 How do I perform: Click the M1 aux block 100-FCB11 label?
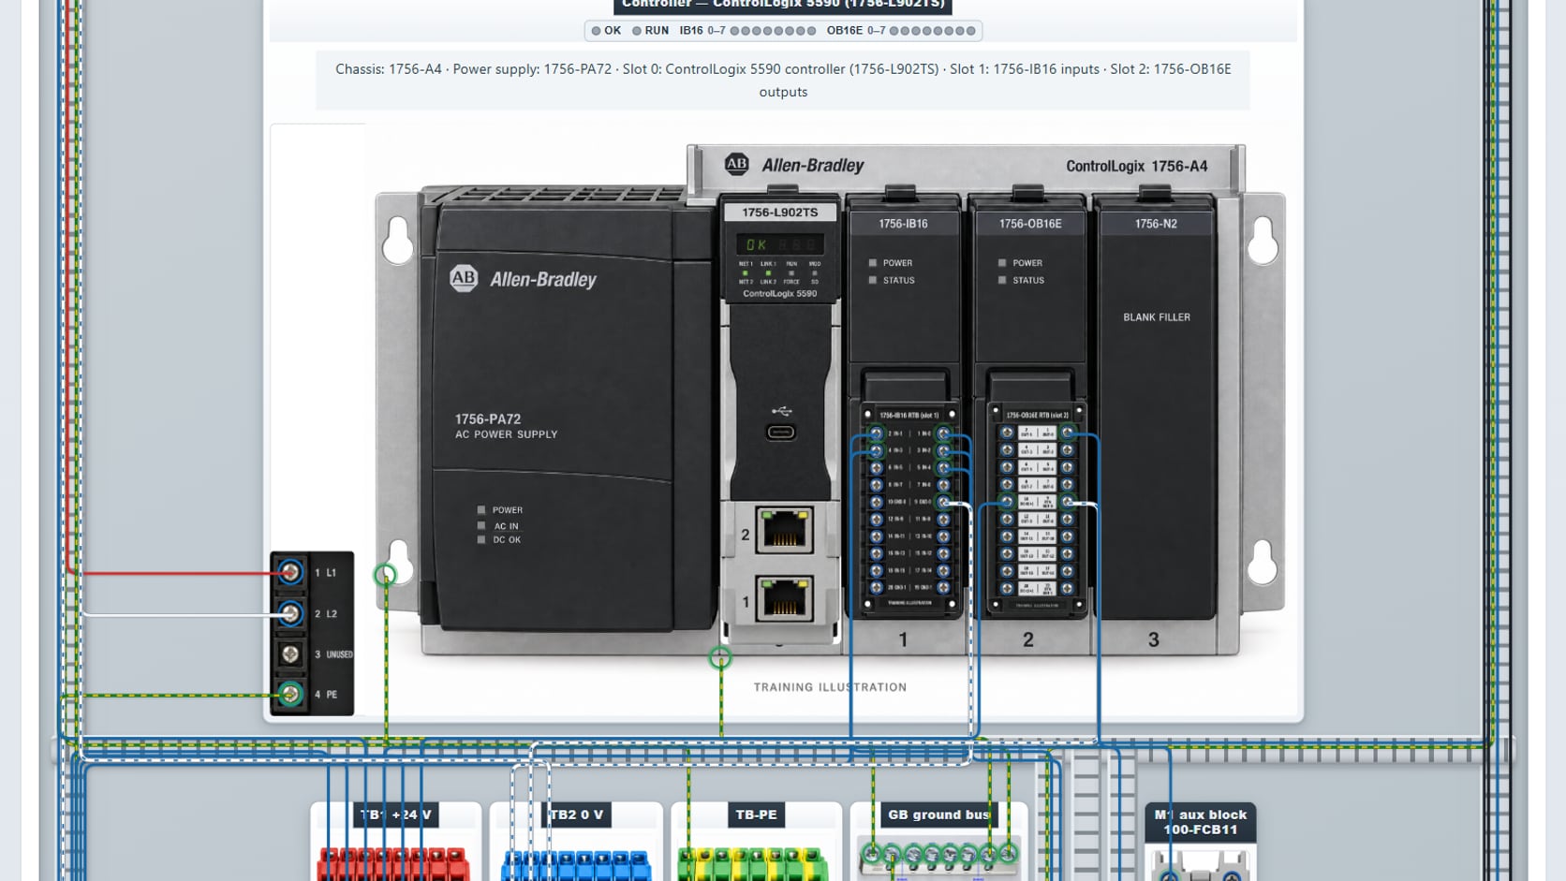[1200, 822]
